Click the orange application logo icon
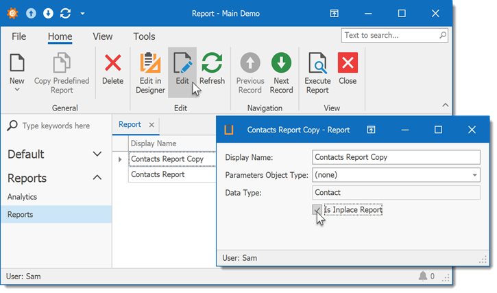This screenshot has width=497, height=293. [12, 13]
